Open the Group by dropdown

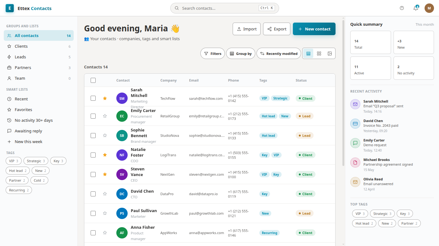click(x=241, y=54)
